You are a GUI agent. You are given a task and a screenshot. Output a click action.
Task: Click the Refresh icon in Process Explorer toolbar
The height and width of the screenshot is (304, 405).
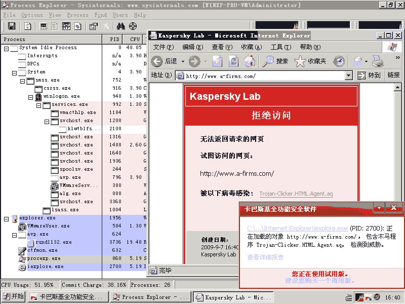28,26
